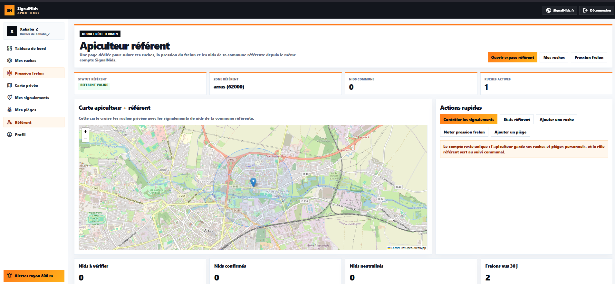Click Ajouter une ruche
The width and height of the screenshot is (615, 284).
pyautogui.click(x=556, y=119)
